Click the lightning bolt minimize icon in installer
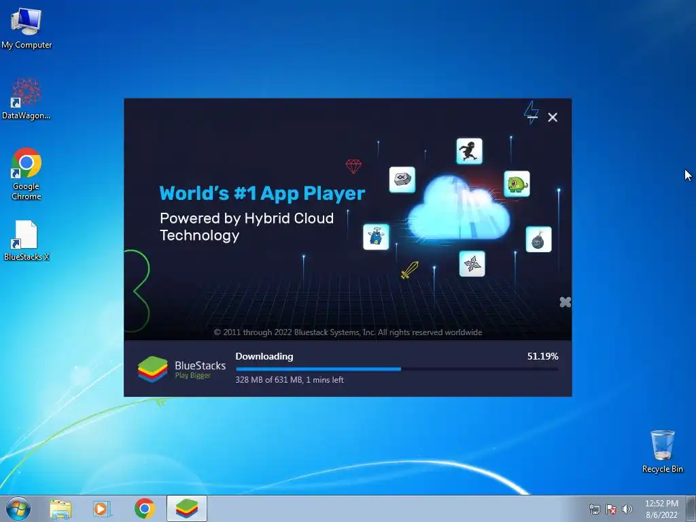The image size is (696, 522). click(531, 112)
